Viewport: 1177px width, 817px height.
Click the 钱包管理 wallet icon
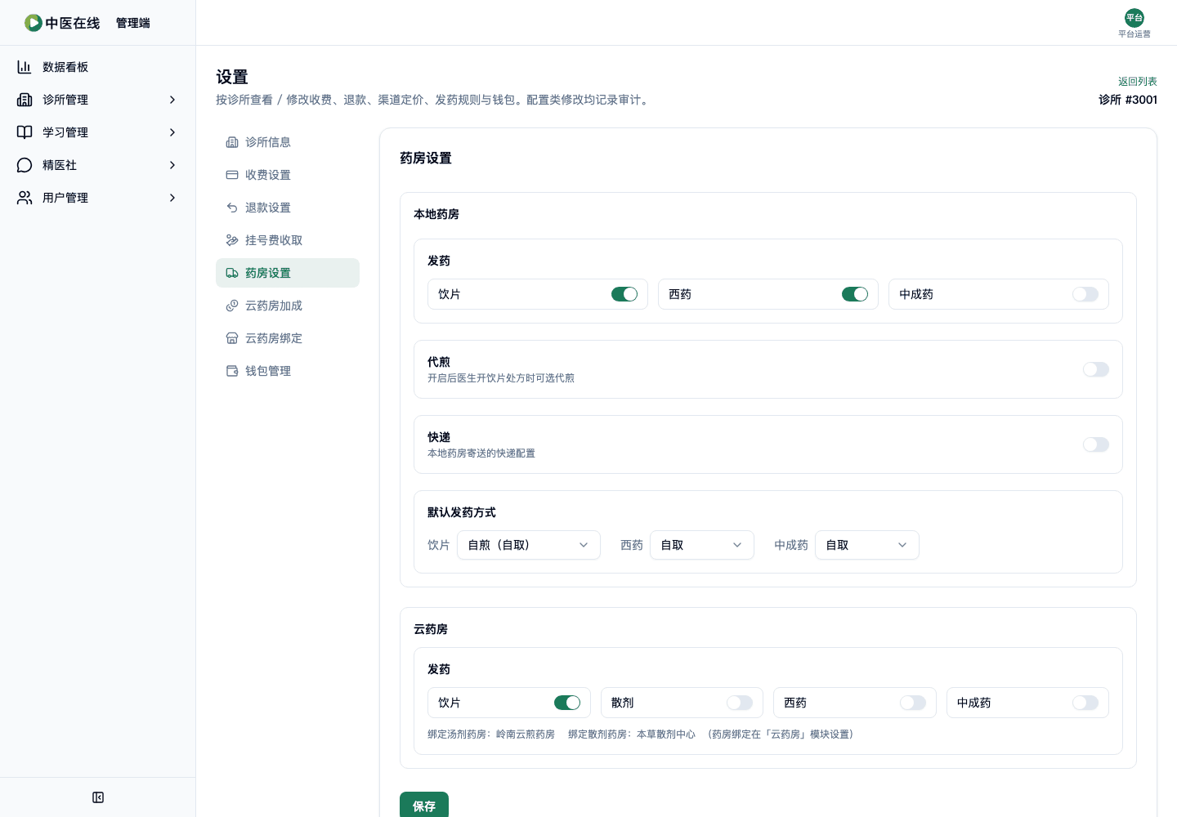click(x=232, y=371)
